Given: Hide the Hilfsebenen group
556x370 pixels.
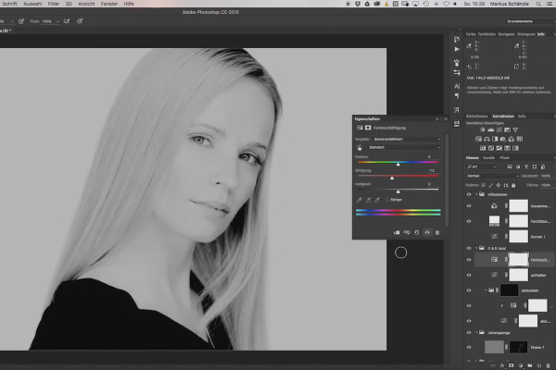Looking at the screenshot, I should (469, 194).
